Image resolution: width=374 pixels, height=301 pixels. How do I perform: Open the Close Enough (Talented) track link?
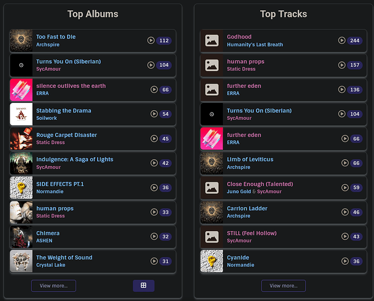click(259, 184)
